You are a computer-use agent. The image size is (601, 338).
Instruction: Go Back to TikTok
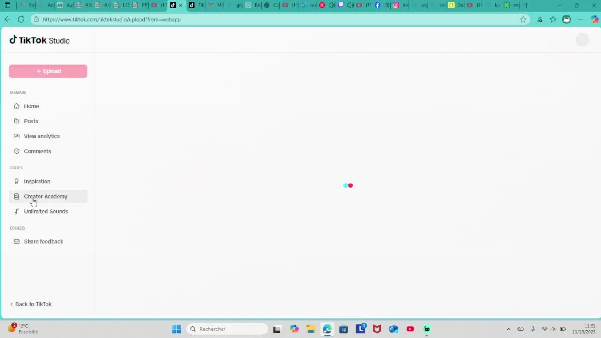[x=31, y=304]
